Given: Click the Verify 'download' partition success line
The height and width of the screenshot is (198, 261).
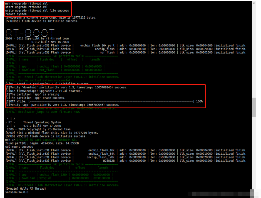Looking at the screenshot, I should [66, 87].
